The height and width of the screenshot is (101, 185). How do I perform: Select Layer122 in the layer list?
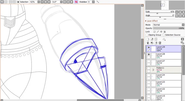click(x=164, y=91)
